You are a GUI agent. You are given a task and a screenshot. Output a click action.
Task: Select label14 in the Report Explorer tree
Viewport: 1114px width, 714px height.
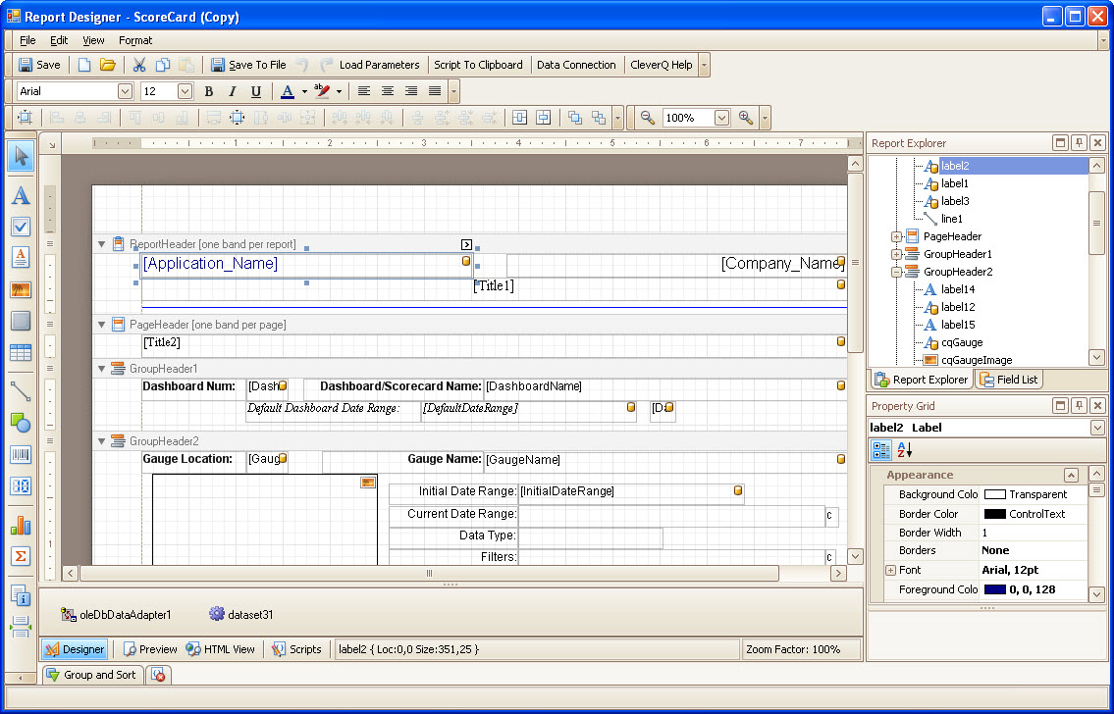[959, 289]
